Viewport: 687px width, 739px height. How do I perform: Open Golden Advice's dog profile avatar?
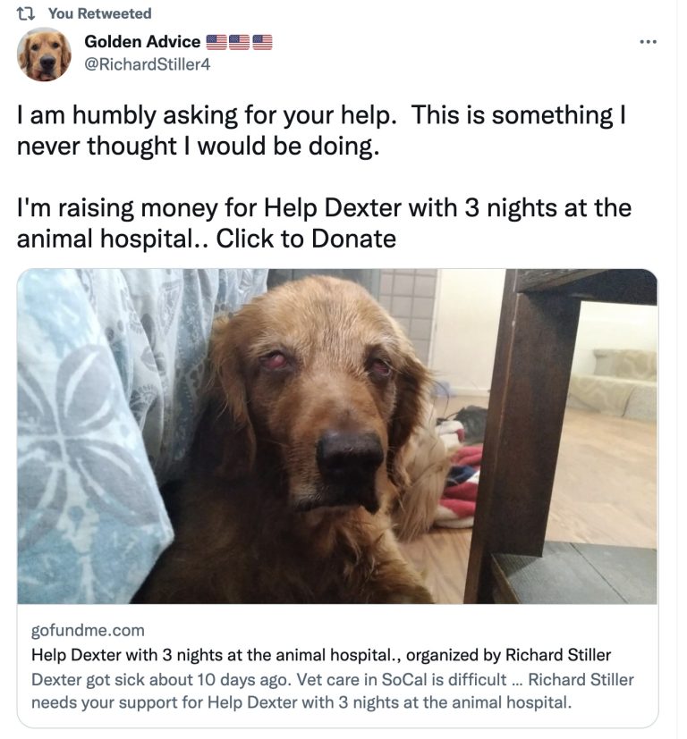44,54
